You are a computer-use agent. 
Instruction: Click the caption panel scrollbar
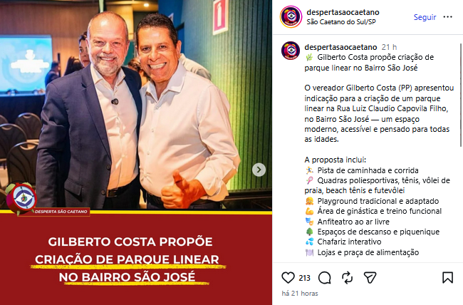point(461,95)
